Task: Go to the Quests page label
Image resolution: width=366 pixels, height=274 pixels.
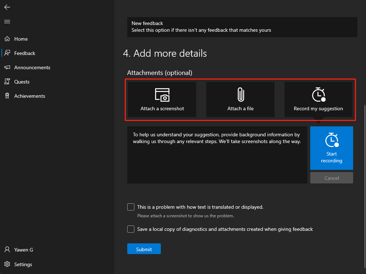Action: pyautogui.click(x=22, y=82)
